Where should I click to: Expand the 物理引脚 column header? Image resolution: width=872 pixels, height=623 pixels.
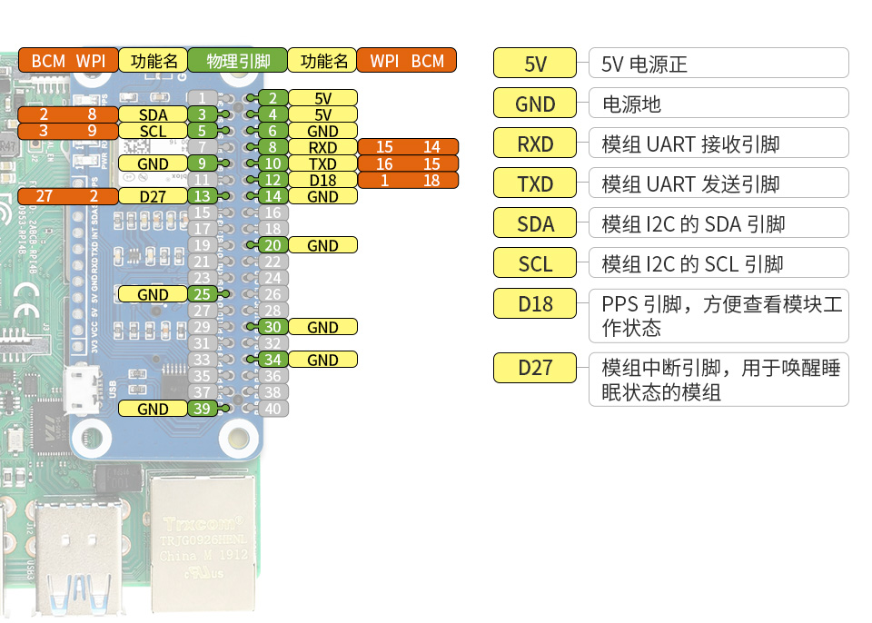pyautogui.click(x=237, y=61)
